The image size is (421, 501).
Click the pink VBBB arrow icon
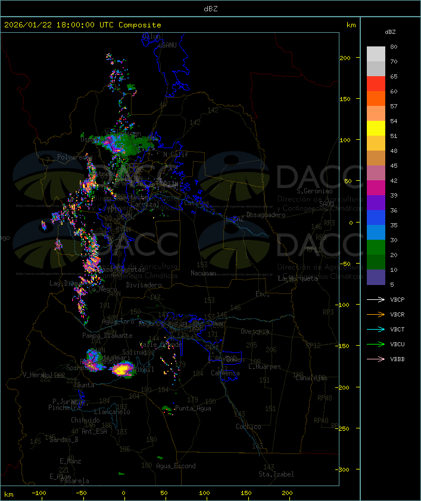click(376, 359)
